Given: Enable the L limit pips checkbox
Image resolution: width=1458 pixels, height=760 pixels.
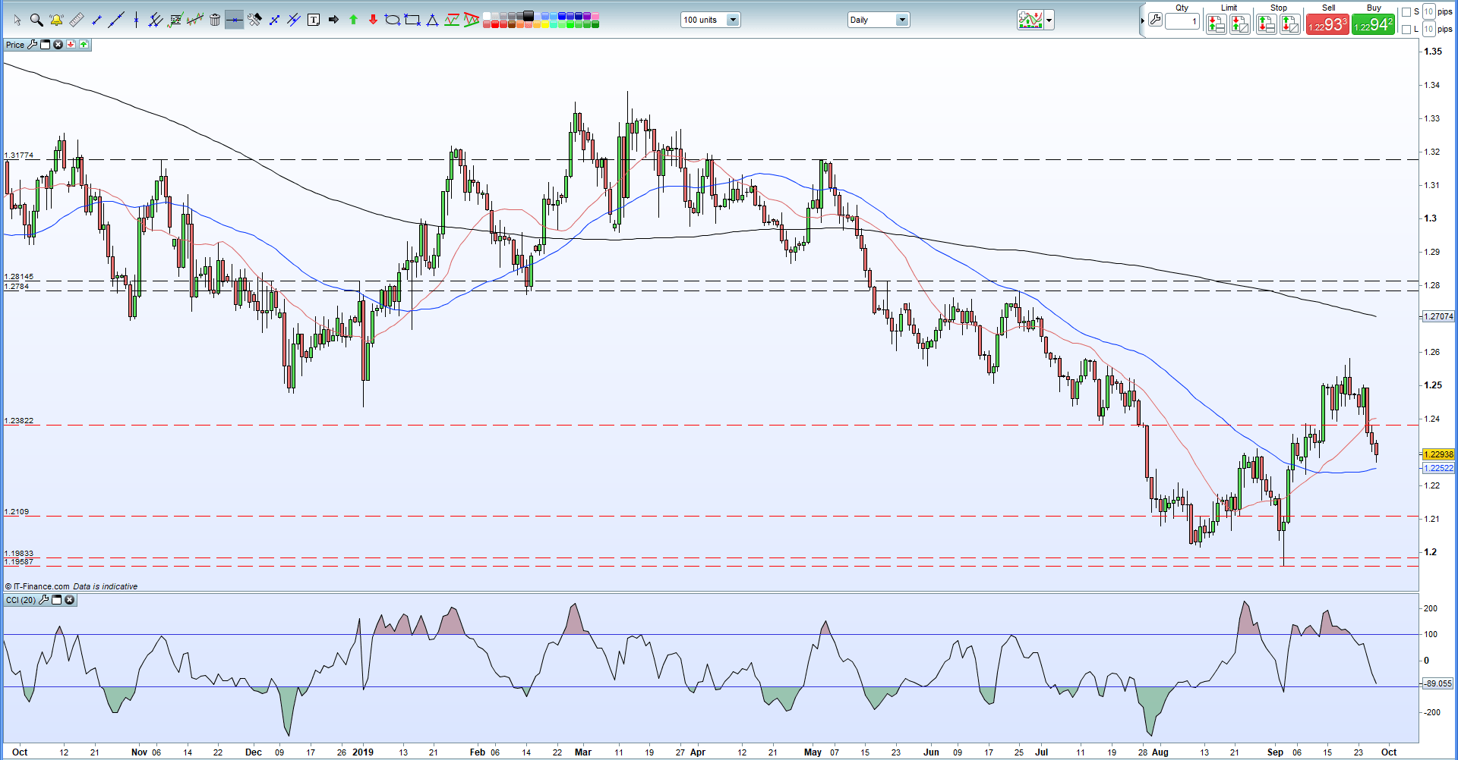Looking at the screenshot, I should (1406, 30).
